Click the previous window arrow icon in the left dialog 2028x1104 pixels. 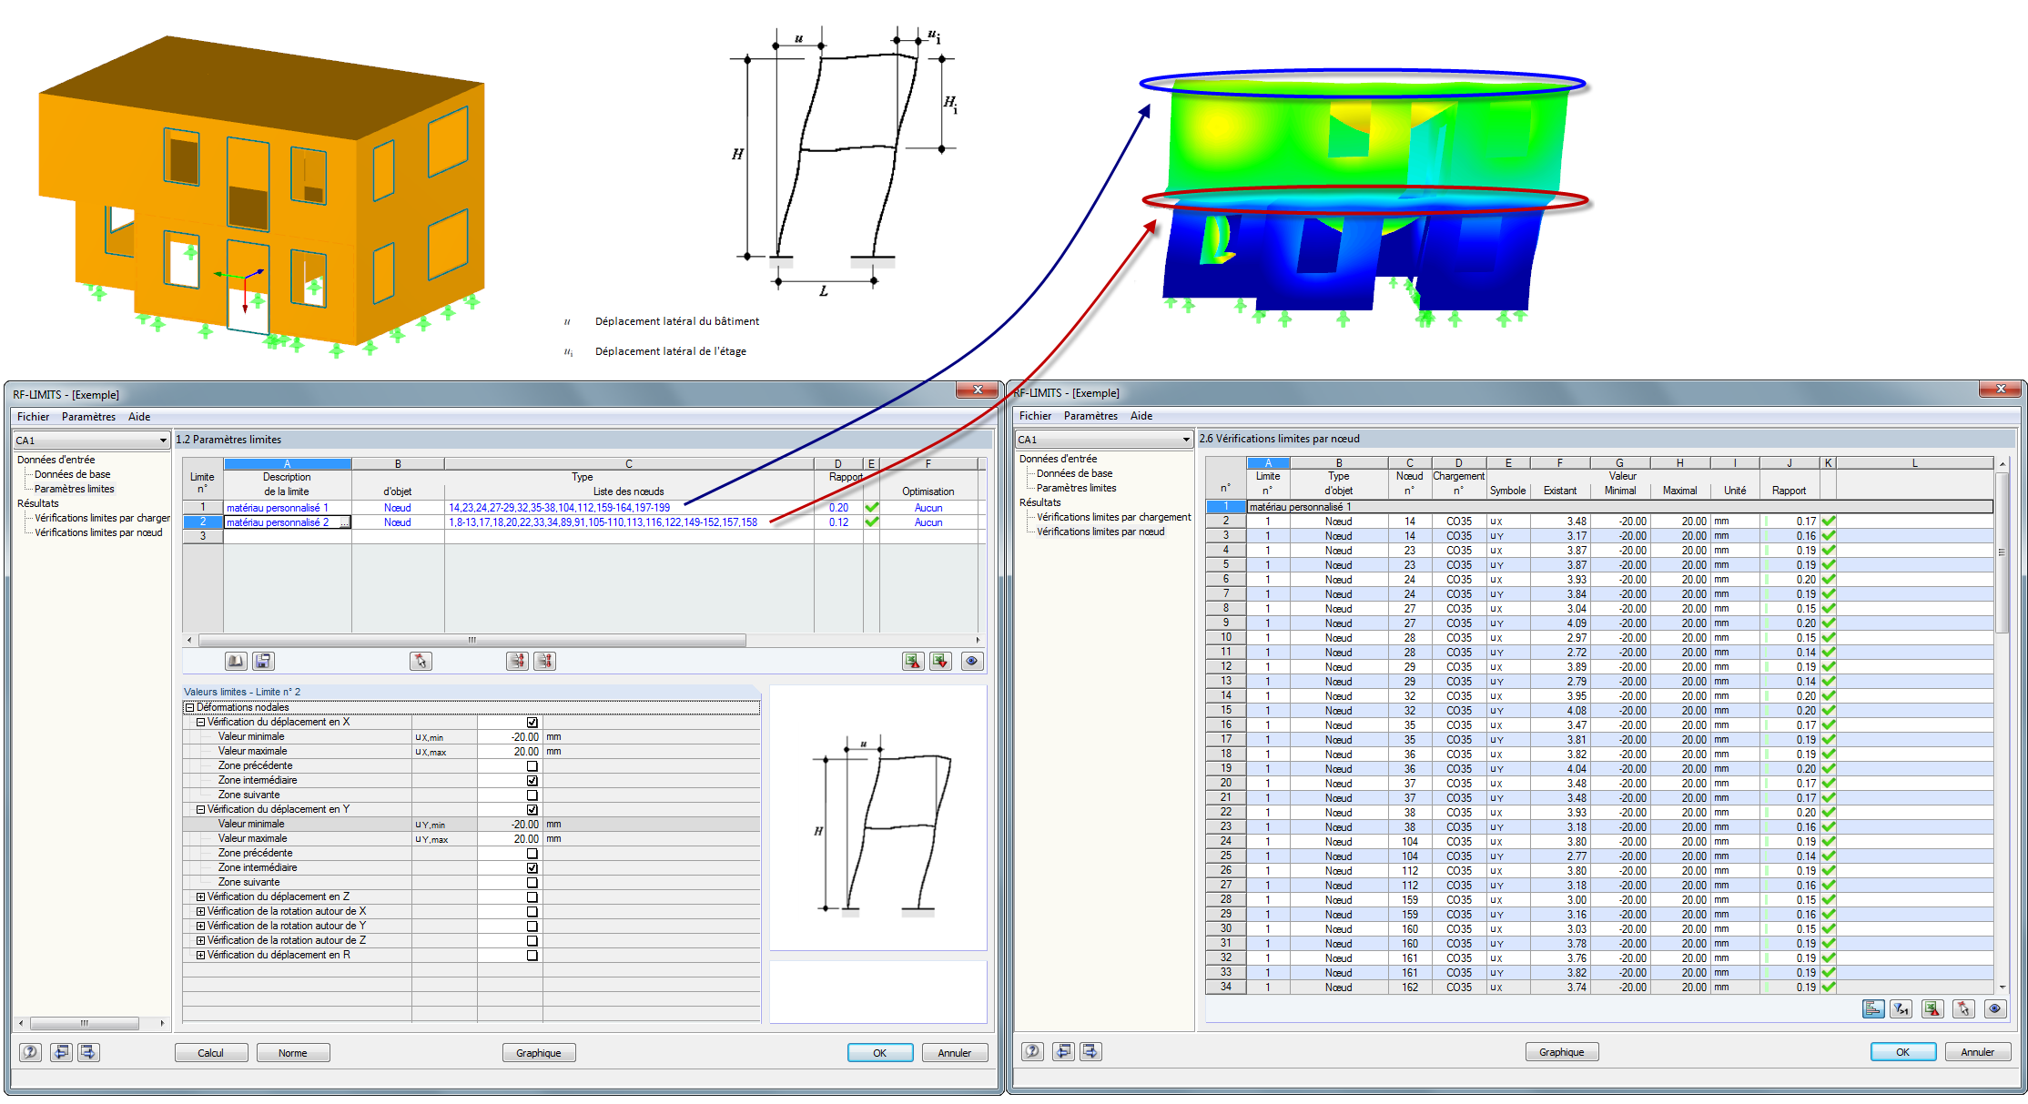coord(61,1052)
